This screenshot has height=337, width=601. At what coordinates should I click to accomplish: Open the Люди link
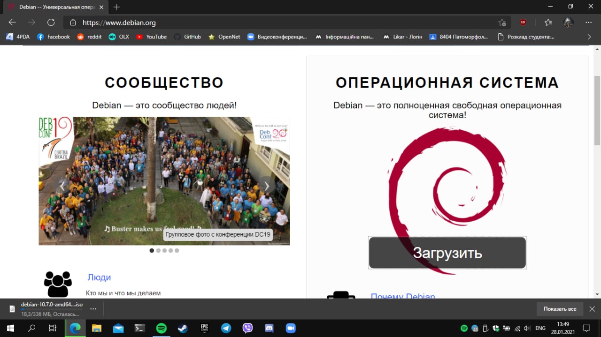click(99, 277)
